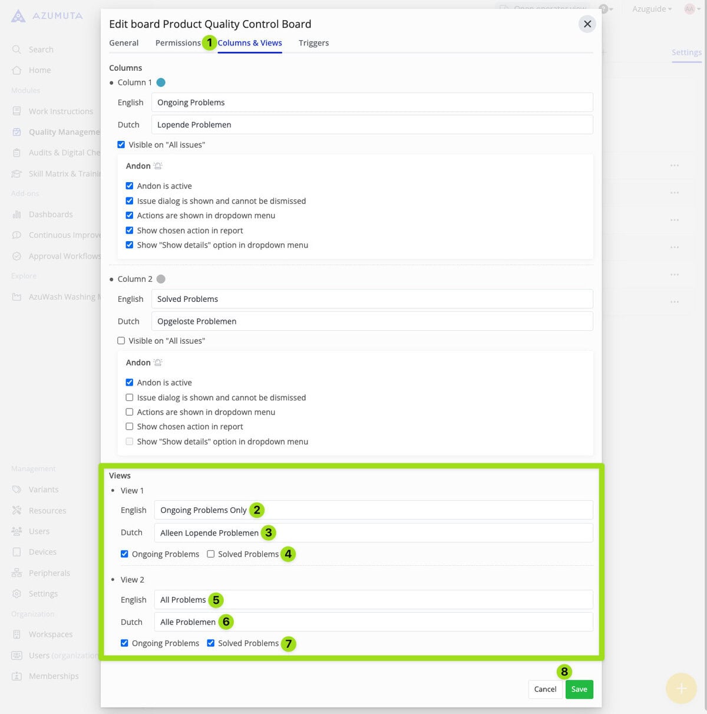The height and width of the screenshot is (714, 707).
Task: Open Settings gear icon in sidebar
Action: (x=16, y=594)
